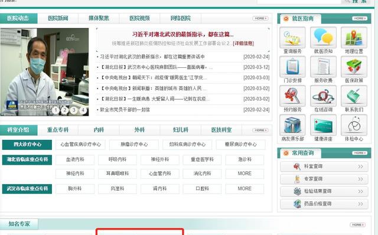Click the 知名专家 section tab
The height and width of the screenshot is (235, 378).
pyautogui.click(x=19, y=224)
